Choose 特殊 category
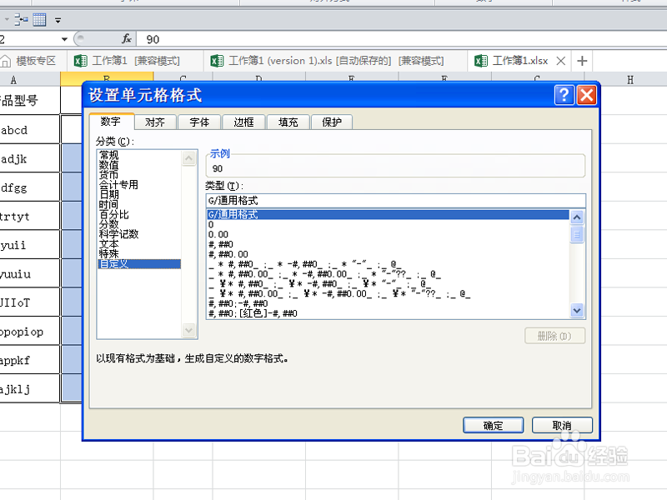 click(109, 254)
